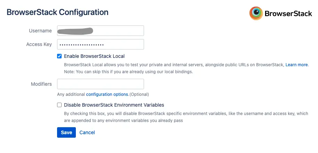The image size is (318, 153).
Task: Open the Learn more link
Action: pyautogui.click(x=296, y=65)
